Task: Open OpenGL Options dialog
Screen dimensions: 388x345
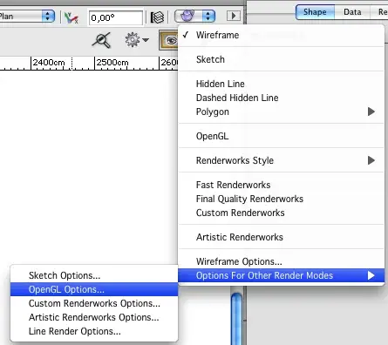Action: click(94, 289)
